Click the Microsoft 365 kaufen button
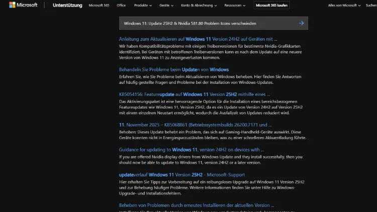Screen dimensions: 377x212 271,6
